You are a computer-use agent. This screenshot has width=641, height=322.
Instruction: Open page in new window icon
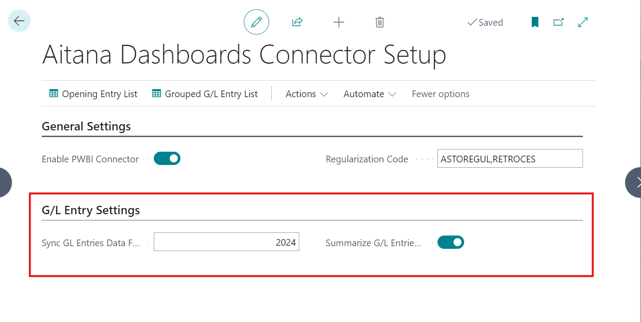pyautogui.click(x=559, y=22)
